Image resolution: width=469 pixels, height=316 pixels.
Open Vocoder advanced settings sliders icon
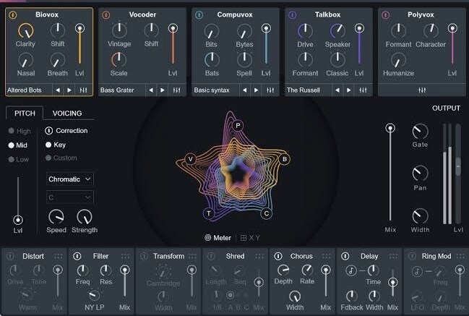point(177,90)
